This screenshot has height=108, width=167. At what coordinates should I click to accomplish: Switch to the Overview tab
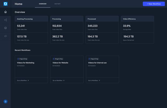43,4
